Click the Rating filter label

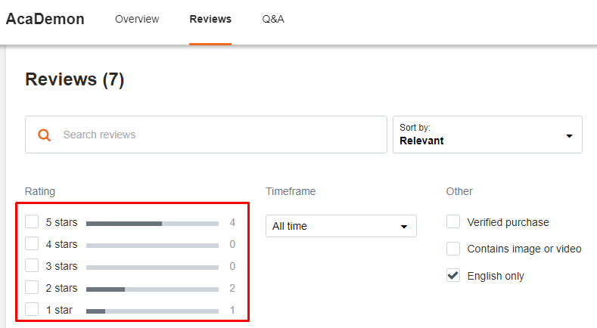click(x=40, y=191)
